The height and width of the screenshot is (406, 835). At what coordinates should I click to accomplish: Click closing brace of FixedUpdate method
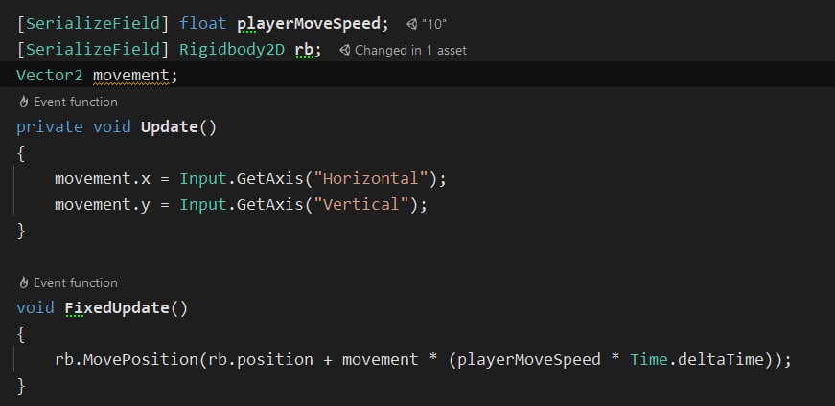click(x=21, y=386)
